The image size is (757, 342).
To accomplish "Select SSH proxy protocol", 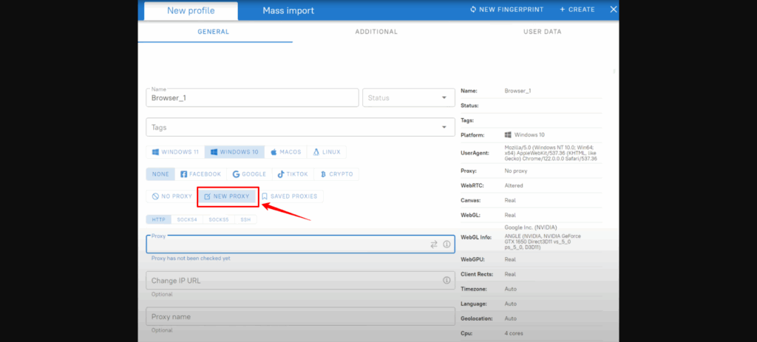I will coord(245,219).
